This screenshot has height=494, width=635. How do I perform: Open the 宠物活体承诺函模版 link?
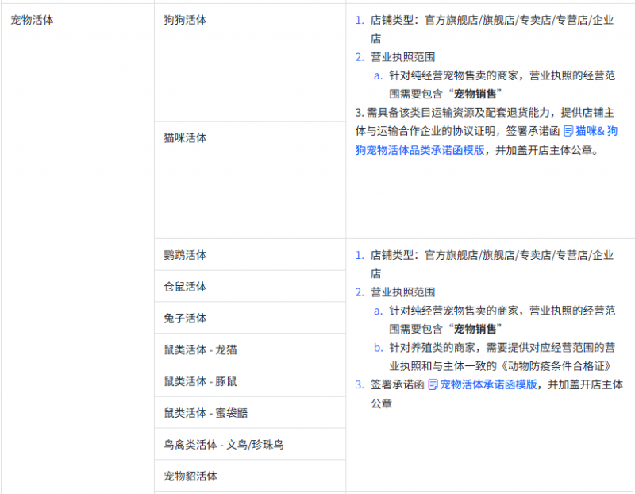coord(488,384)
